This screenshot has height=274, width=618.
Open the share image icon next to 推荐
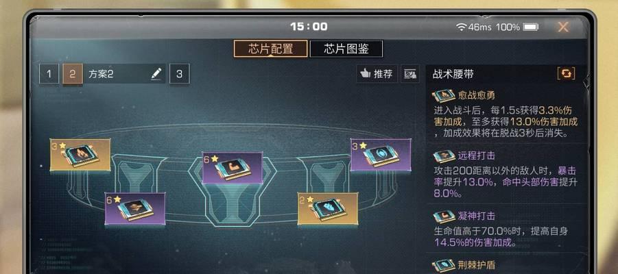click(x=410, y=74)
